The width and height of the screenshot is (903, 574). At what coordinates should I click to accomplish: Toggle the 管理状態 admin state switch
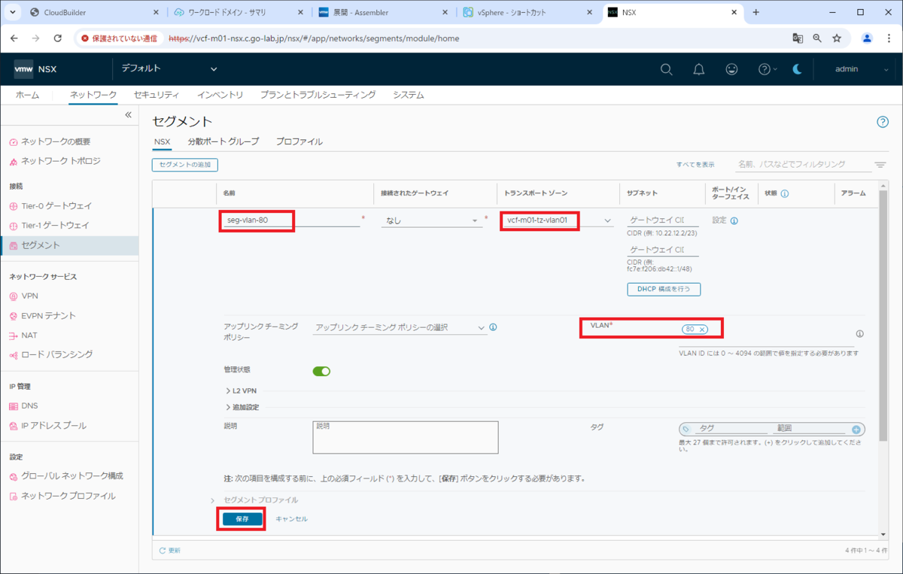coord(321,371)
